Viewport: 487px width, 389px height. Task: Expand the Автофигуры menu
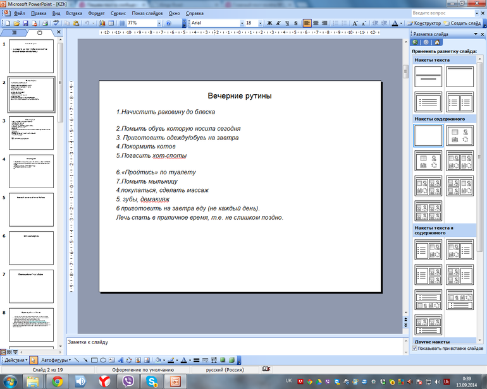click(x=56, y=359)
